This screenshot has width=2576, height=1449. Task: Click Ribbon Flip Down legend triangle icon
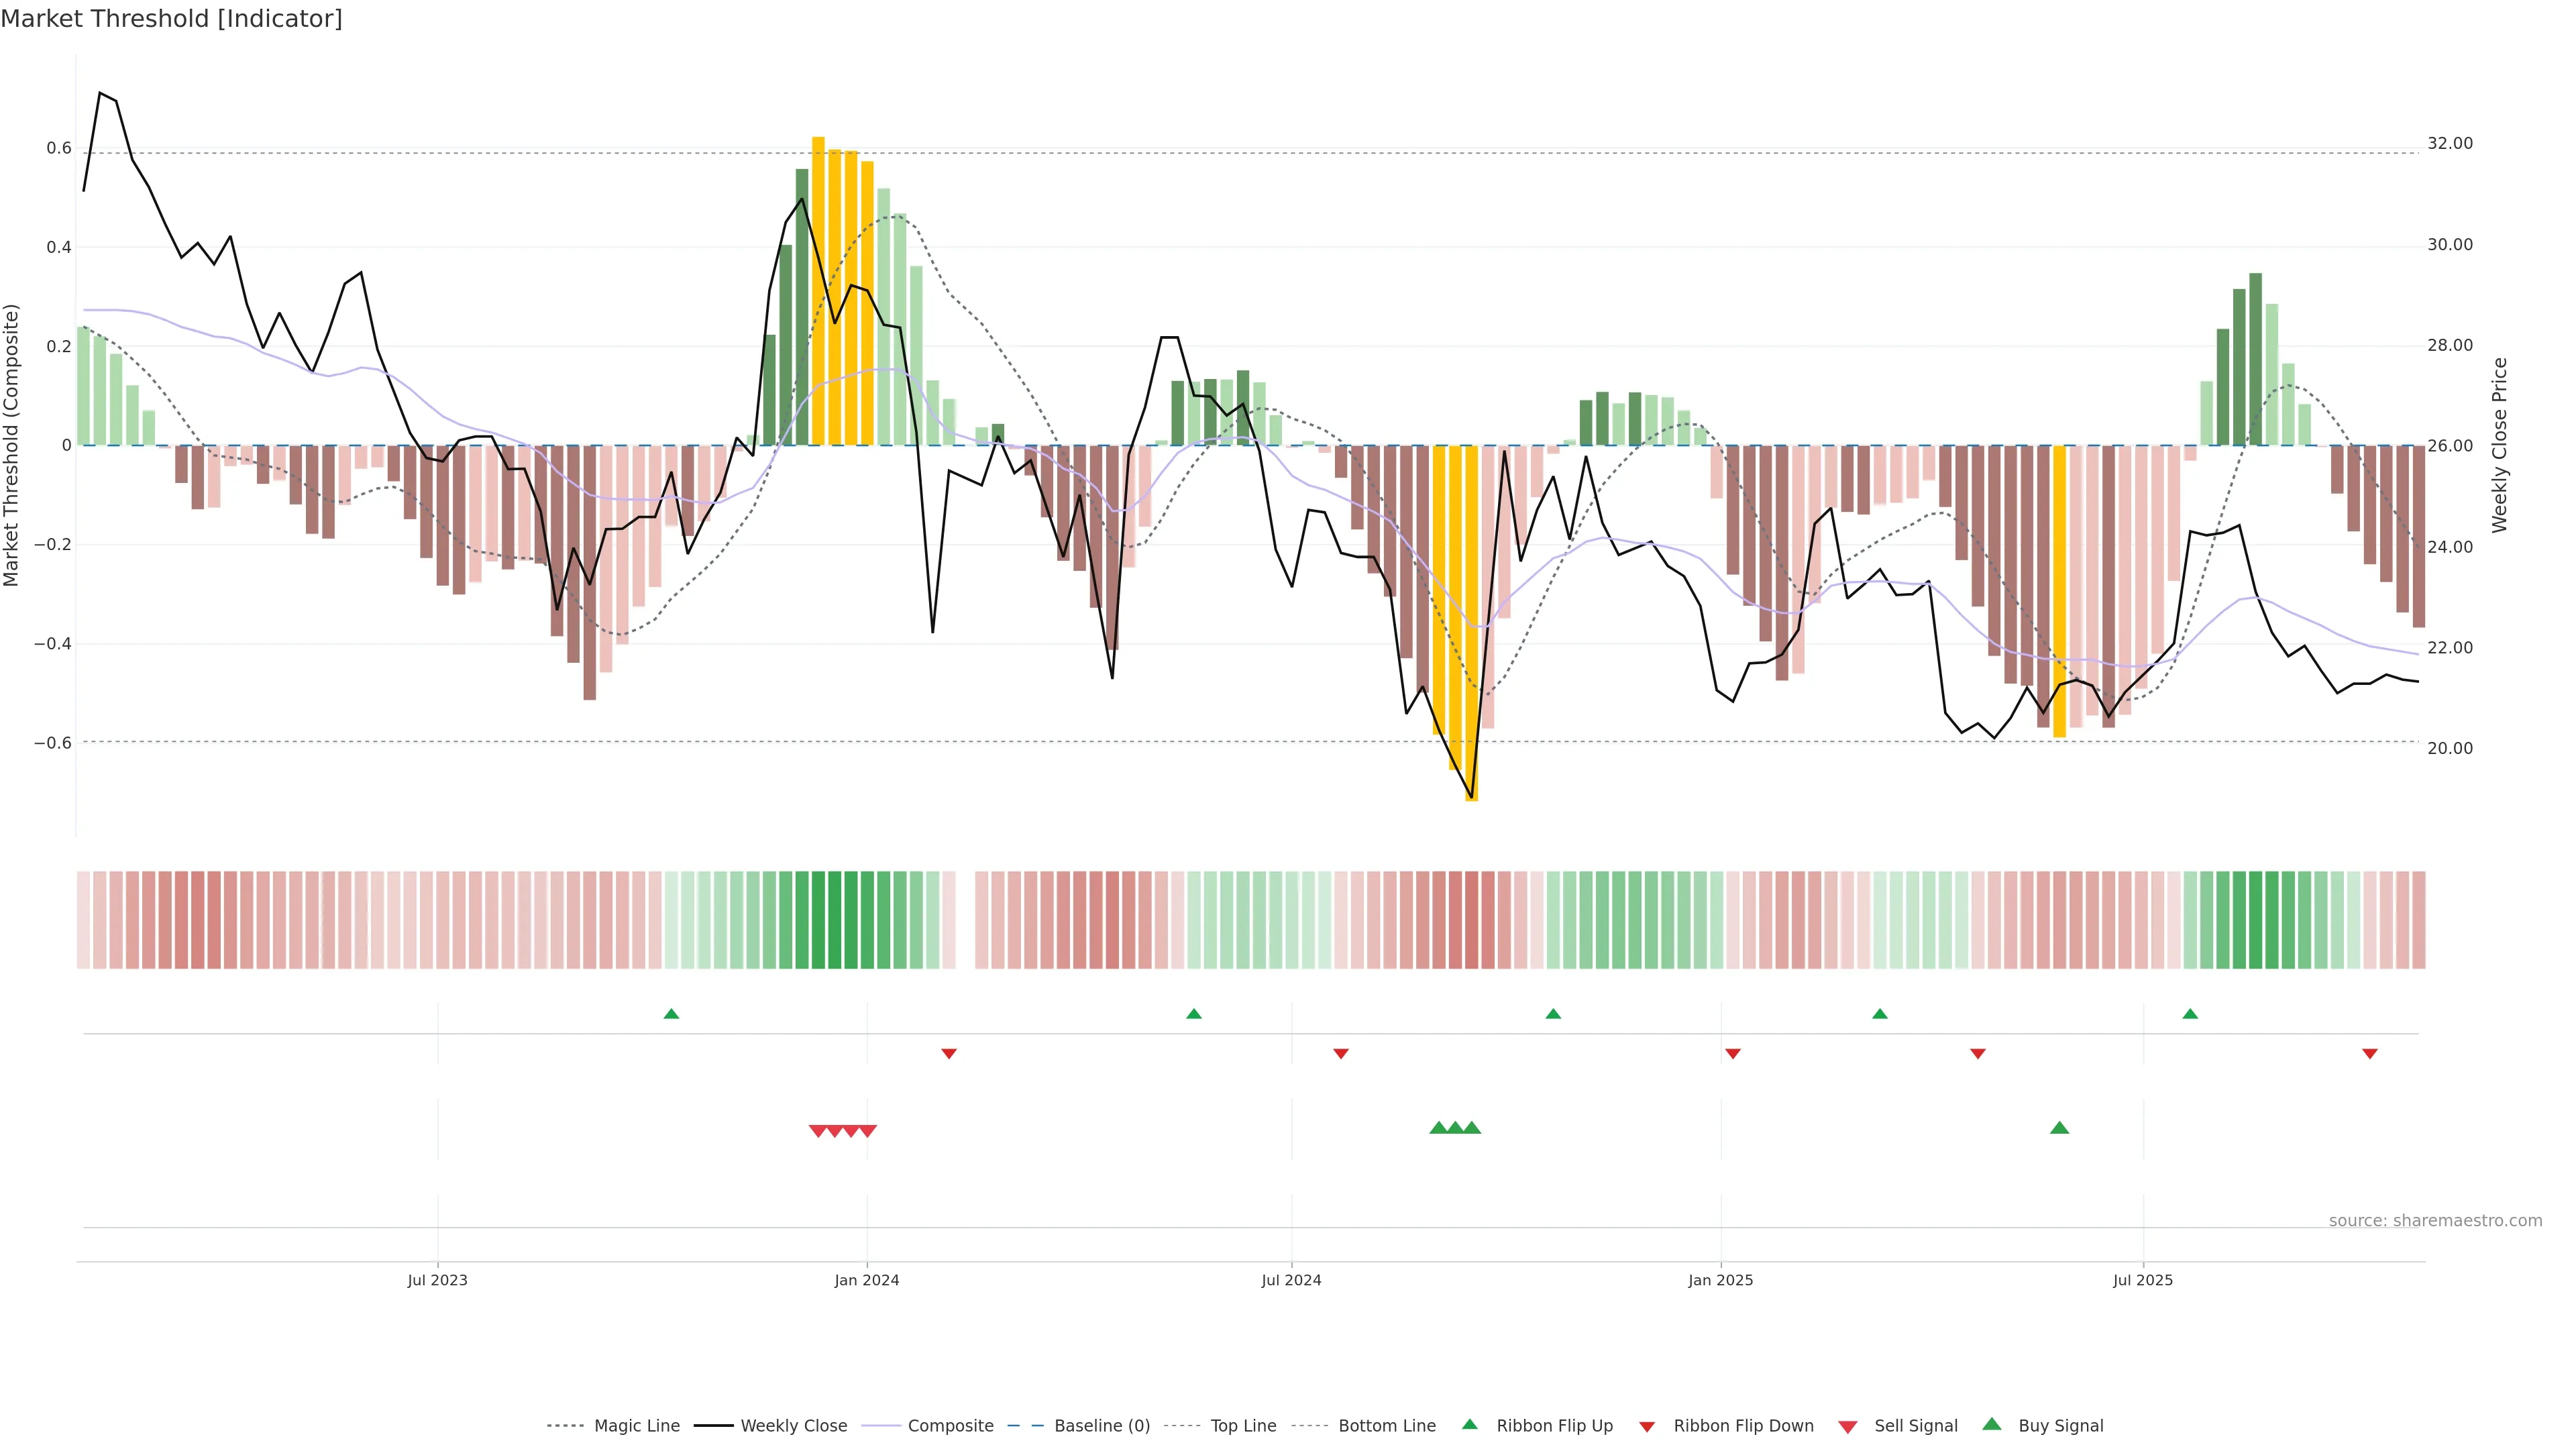[1647, 1427]
